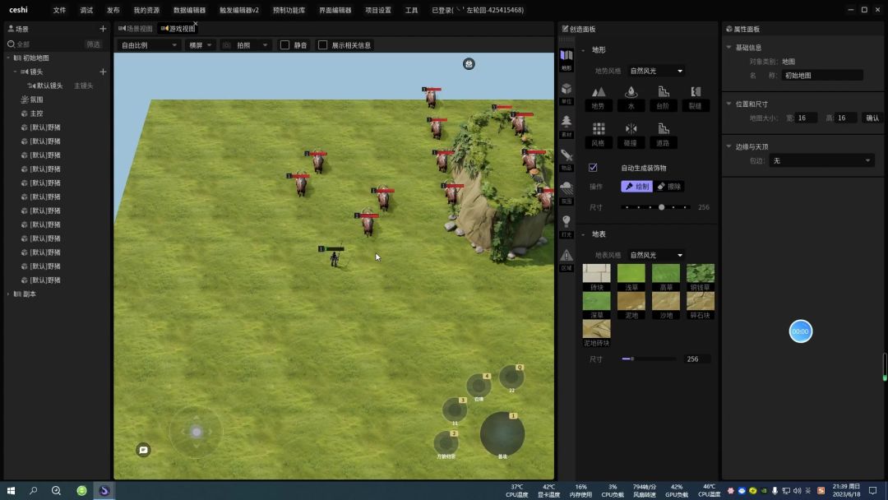The image size is (888, 500).
Task: Open the 区域 region warning icon tab
Action: point(567,260)
